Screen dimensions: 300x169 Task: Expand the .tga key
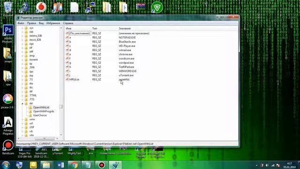pos(22,44)
